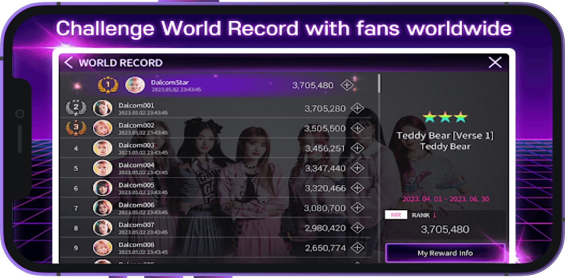This screenshot has height=278, width=565.
Task: Click the bronze rank 3 laurel badge
Action: pos(76,128)
